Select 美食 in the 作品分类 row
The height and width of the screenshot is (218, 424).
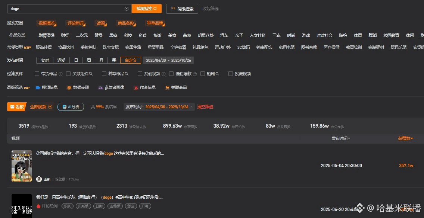click(x=172, y=35)
